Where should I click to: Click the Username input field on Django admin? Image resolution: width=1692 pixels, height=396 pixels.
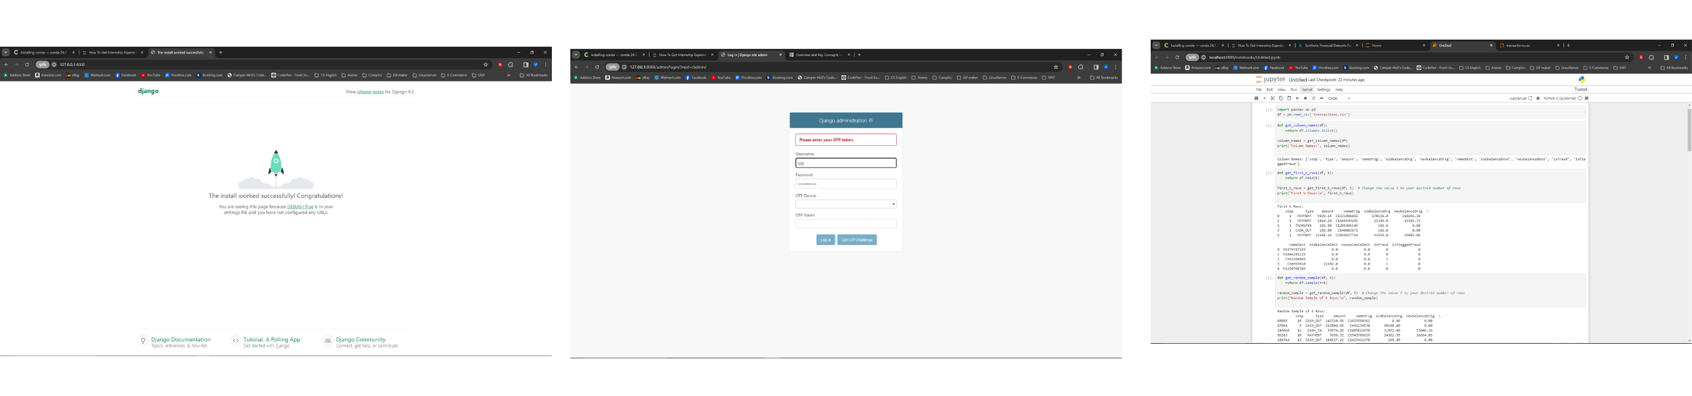pyautogui.click(x=845, y=163)
